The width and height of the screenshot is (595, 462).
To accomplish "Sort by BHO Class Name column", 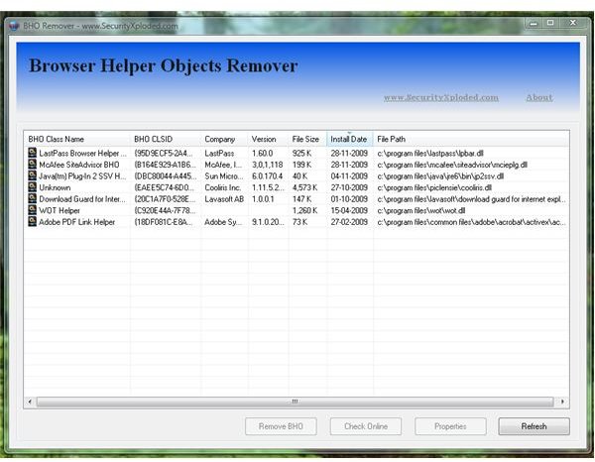I will 77,139.
